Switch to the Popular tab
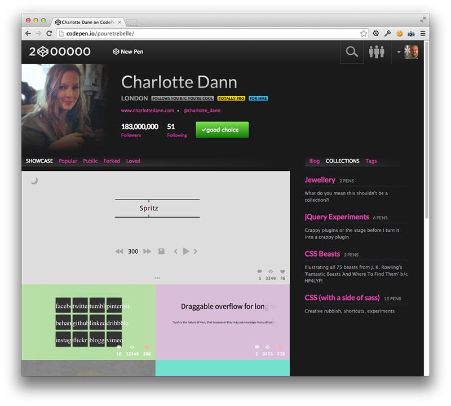Viewport: 451px width, 406px height. 68,161
